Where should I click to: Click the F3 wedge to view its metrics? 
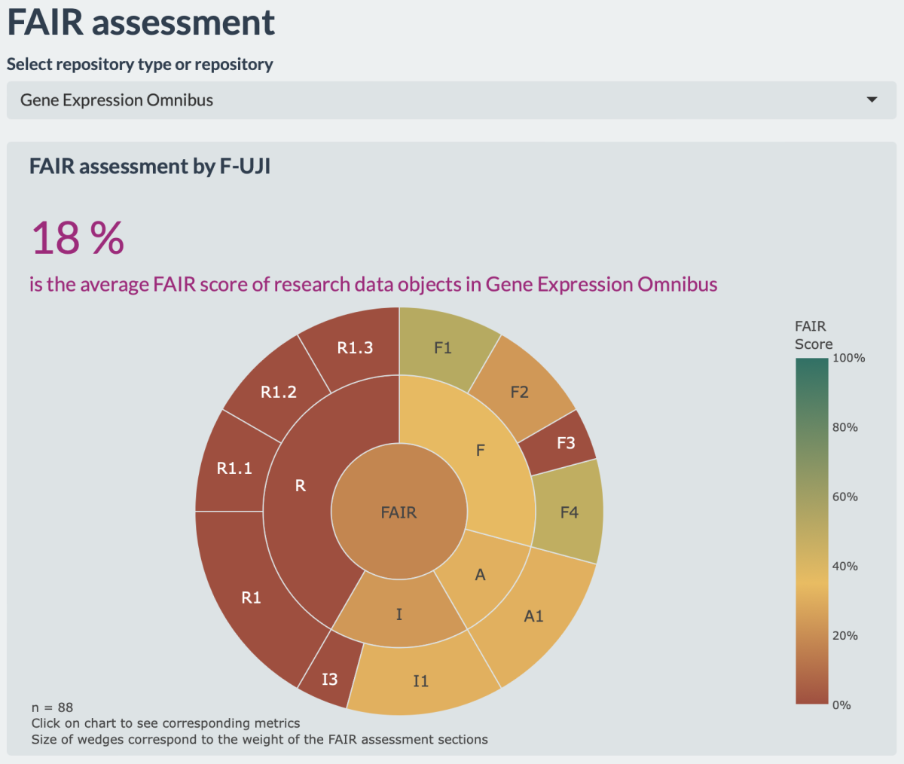[567, 443]
